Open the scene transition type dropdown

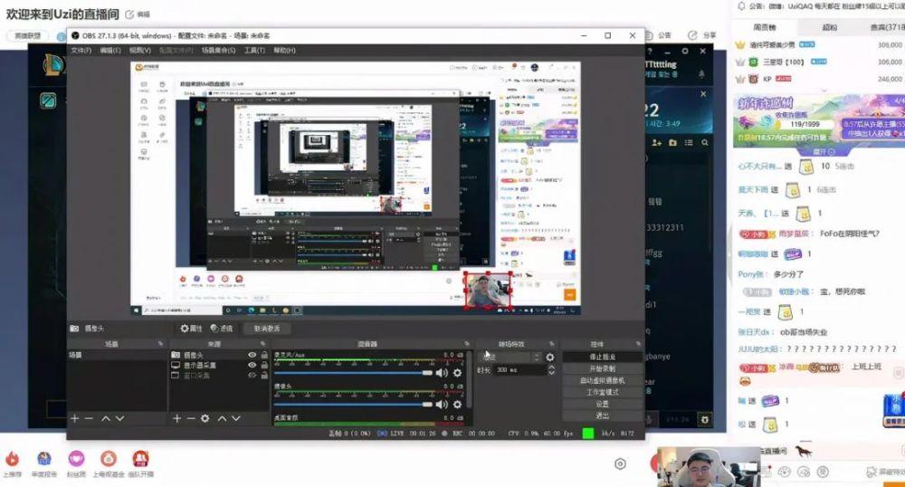pos(509,358)
